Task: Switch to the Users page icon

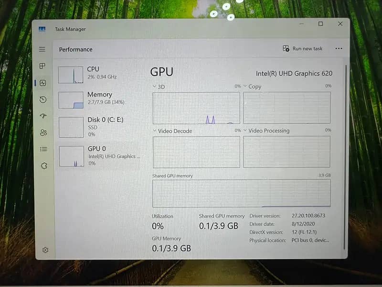Action: coord(43,132)
